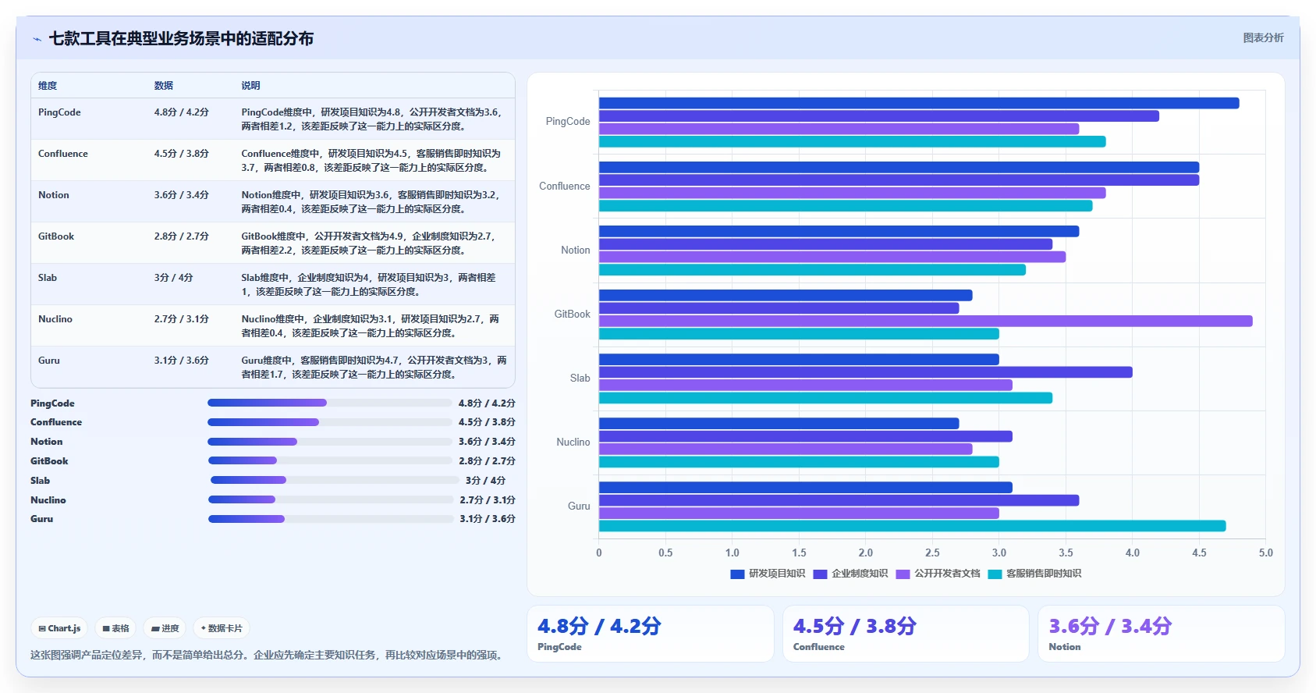This screenshot has height=693, width=1316.
Task: Toggle the 研发项目知识 legend swatch
Action: (x=737, y=574)
